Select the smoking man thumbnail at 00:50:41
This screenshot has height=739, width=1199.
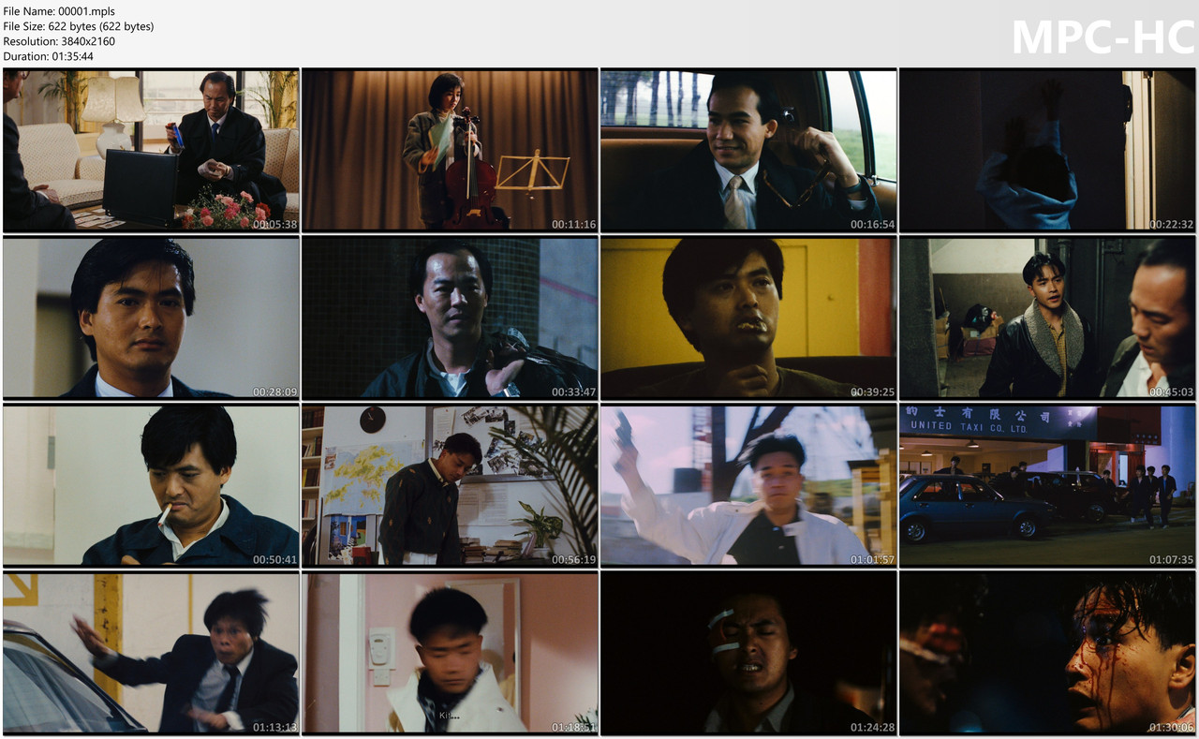point(151,485)
